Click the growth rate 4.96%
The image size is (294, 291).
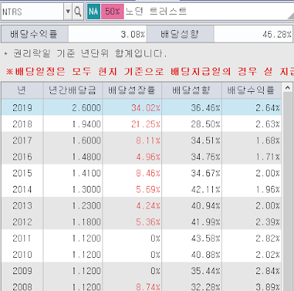click(x=148, y=157)
